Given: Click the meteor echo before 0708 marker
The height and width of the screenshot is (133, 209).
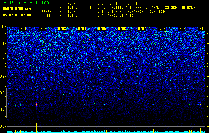Looking at the screenshot, I should click(x=153, y=105).
